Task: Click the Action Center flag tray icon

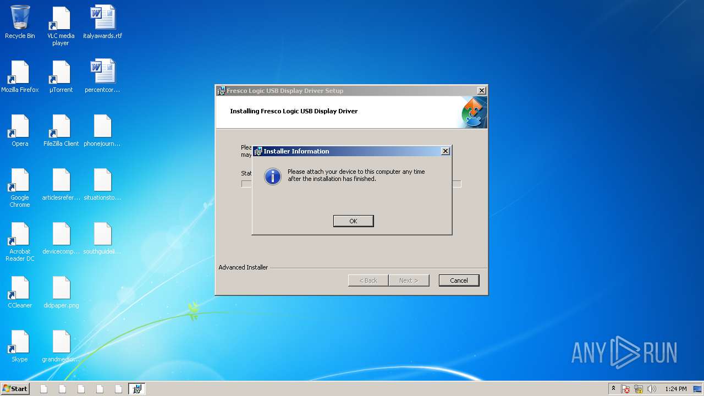Action: (625, 389)
